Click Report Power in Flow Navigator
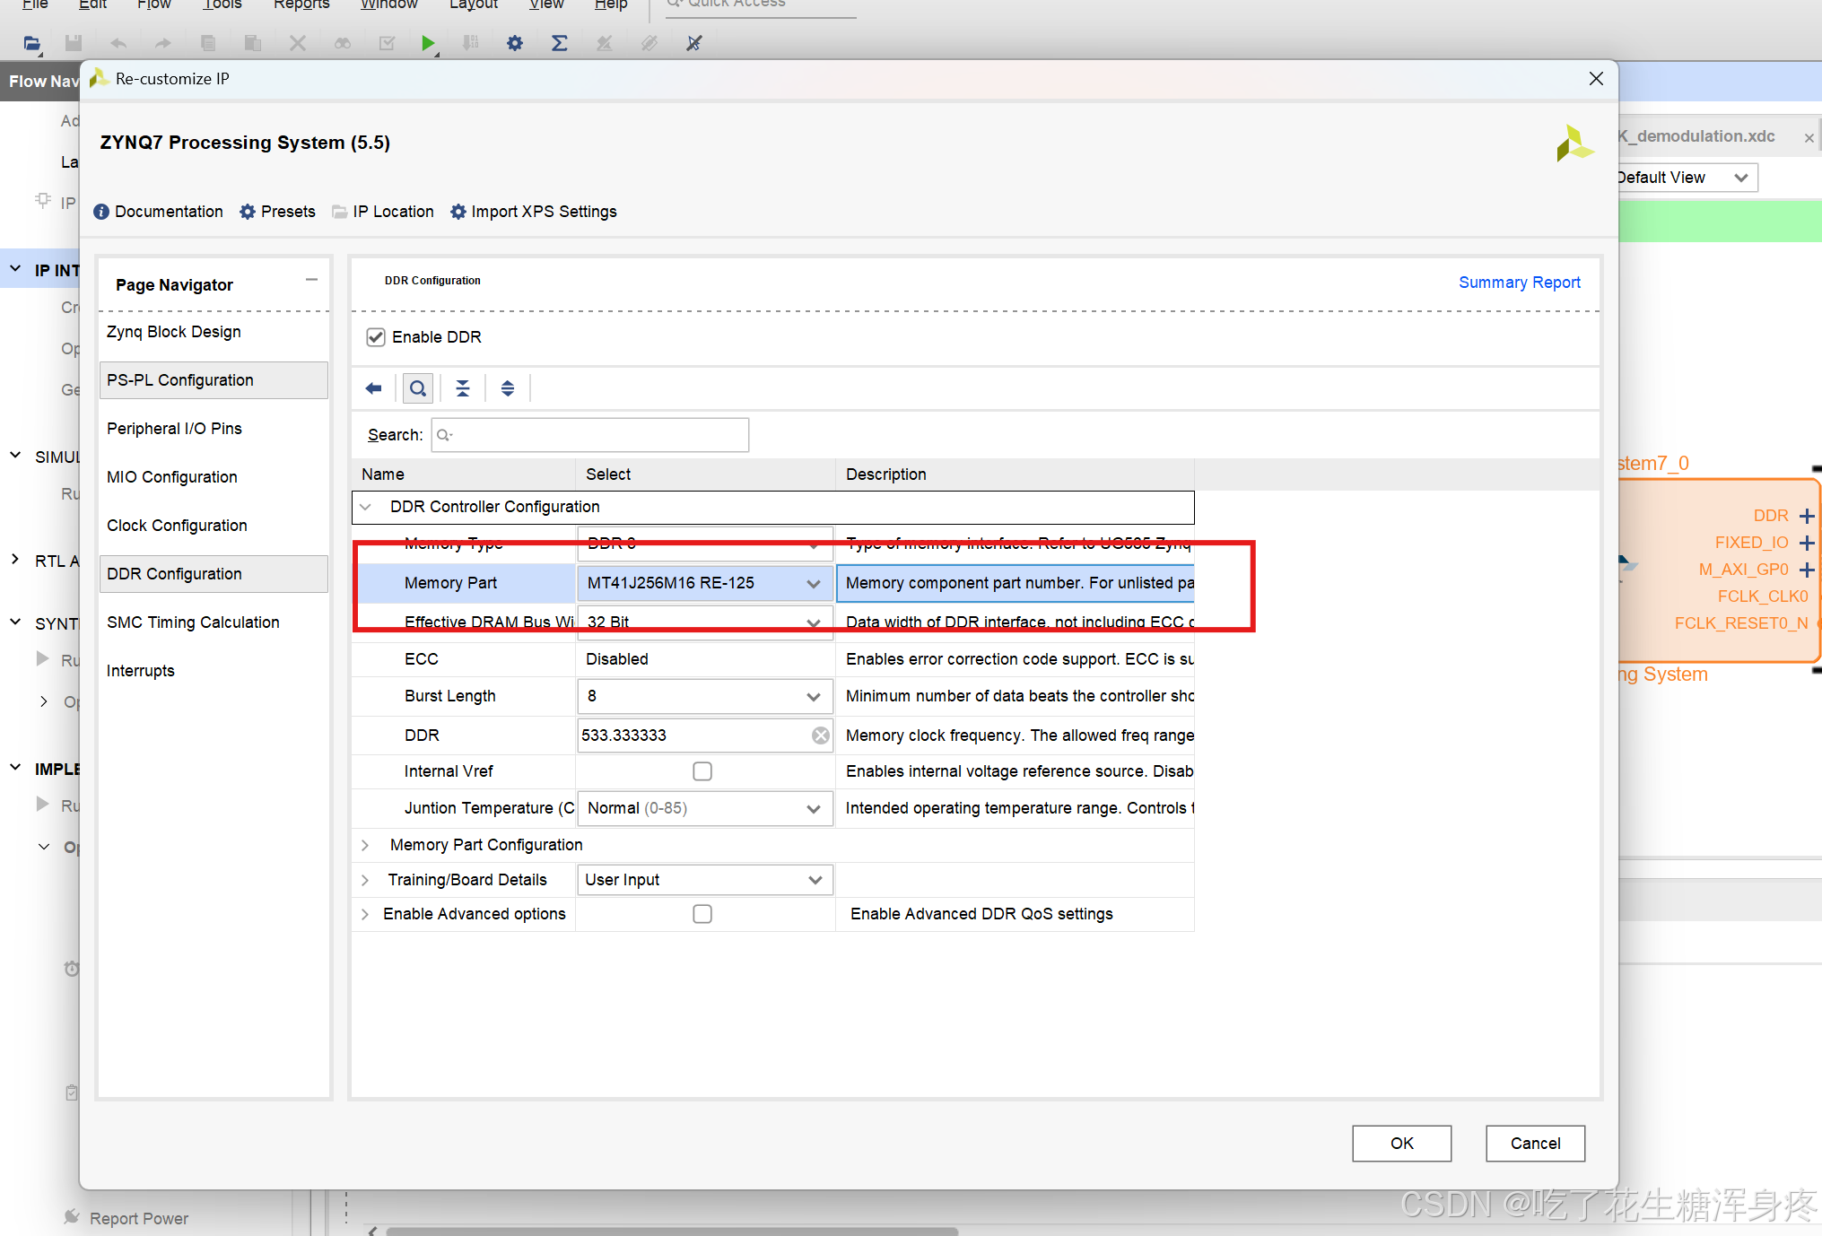Image resolution: width=1822 pixels, height=1236 pixels. 138,1218
